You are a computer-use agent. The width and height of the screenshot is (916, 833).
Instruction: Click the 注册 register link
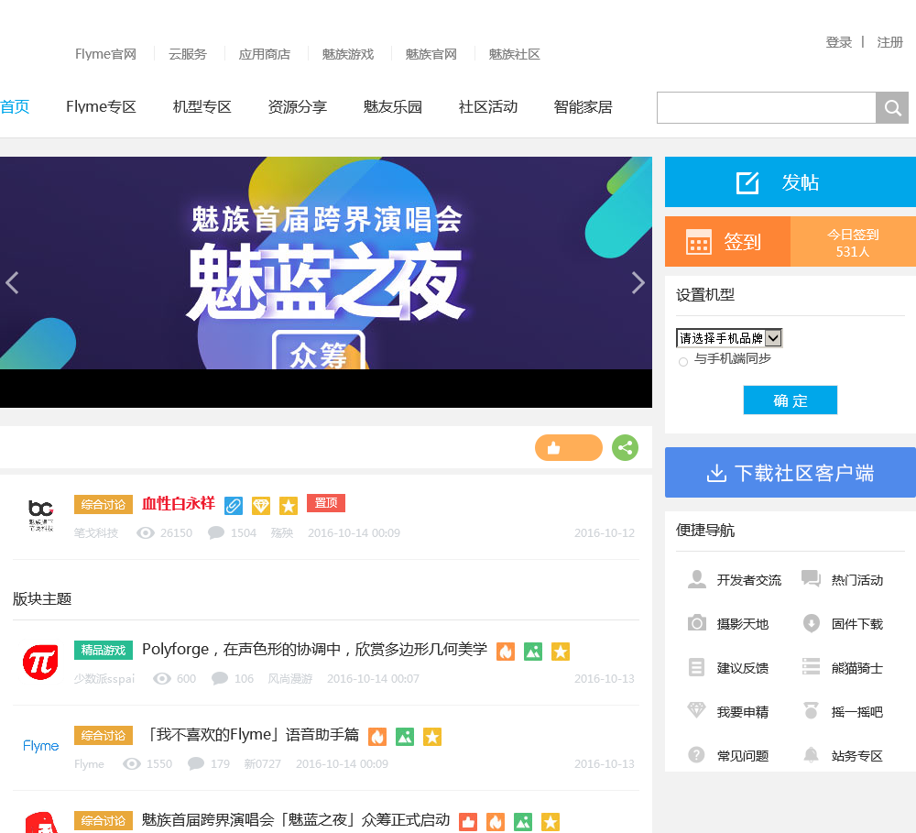coord(890,42)
